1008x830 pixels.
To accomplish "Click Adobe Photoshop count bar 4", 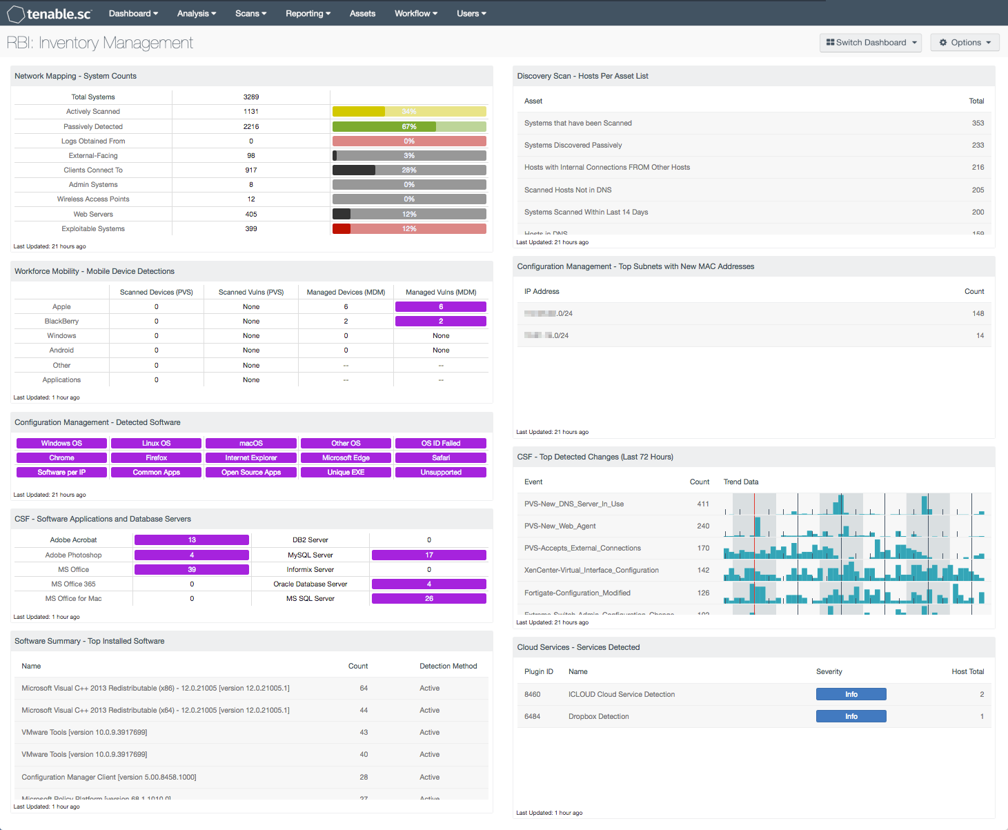I will point(192,555).
